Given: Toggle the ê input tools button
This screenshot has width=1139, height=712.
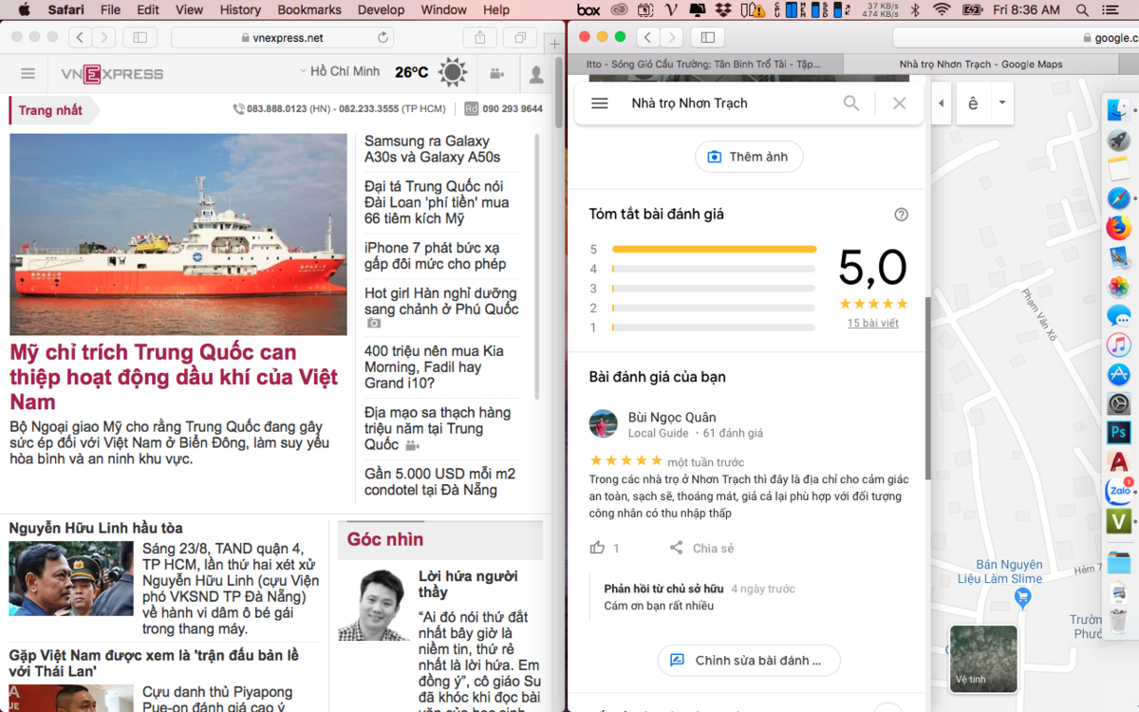Looking at the screenshot, I should click(973, 103).
